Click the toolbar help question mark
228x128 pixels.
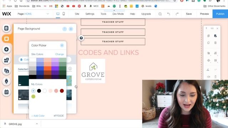pyautogui.click(x=206, y=28)
